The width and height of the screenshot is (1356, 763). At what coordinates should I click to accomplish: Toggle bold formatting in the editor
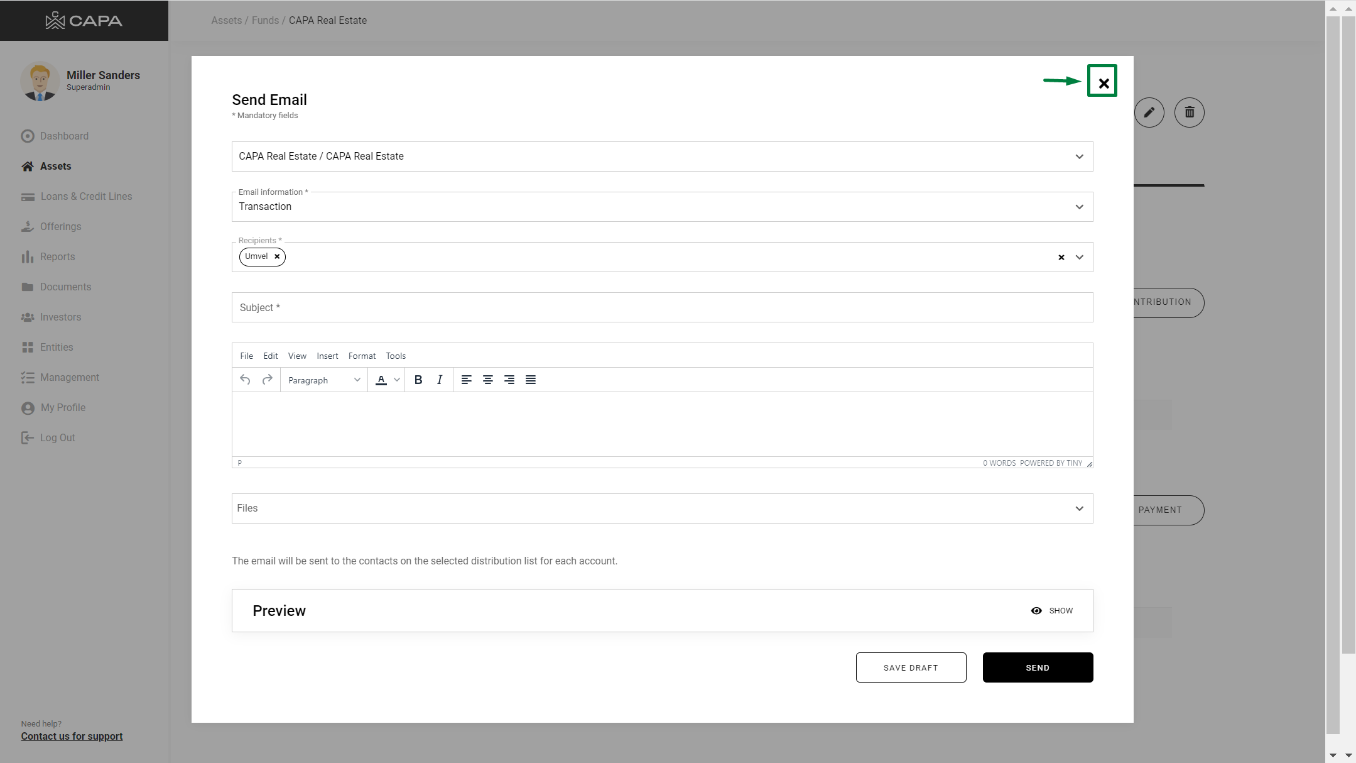[418, 380]
